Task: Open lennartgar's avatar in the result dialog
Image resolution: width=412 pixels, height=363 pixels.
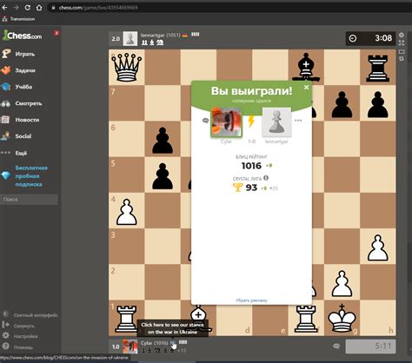Action: [x=276, y=122]
